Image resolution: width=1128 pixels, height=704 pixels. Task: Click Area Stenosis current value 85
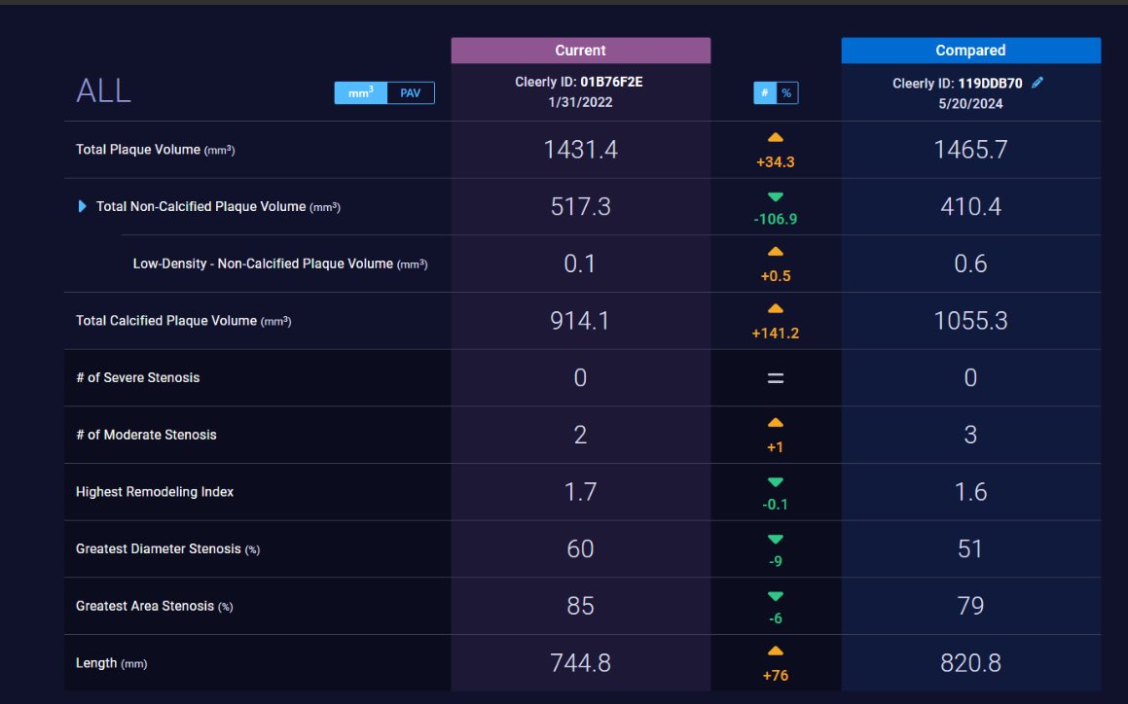(x=581, y=606)
